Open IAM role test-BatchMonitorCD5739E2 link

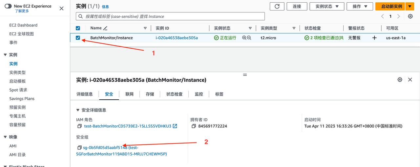[x=128, y=126]
